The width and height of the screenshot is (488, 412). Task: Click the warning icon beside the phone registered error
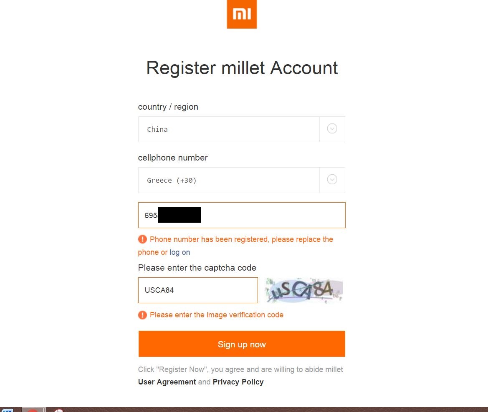[143, 239]
